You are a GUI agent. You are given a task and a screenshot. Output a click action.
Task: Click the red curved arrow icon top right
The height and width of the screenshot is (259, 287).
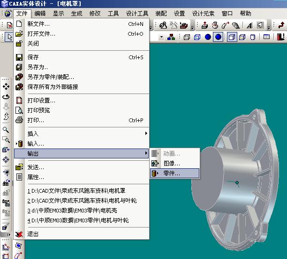click(x=281, y=25)
